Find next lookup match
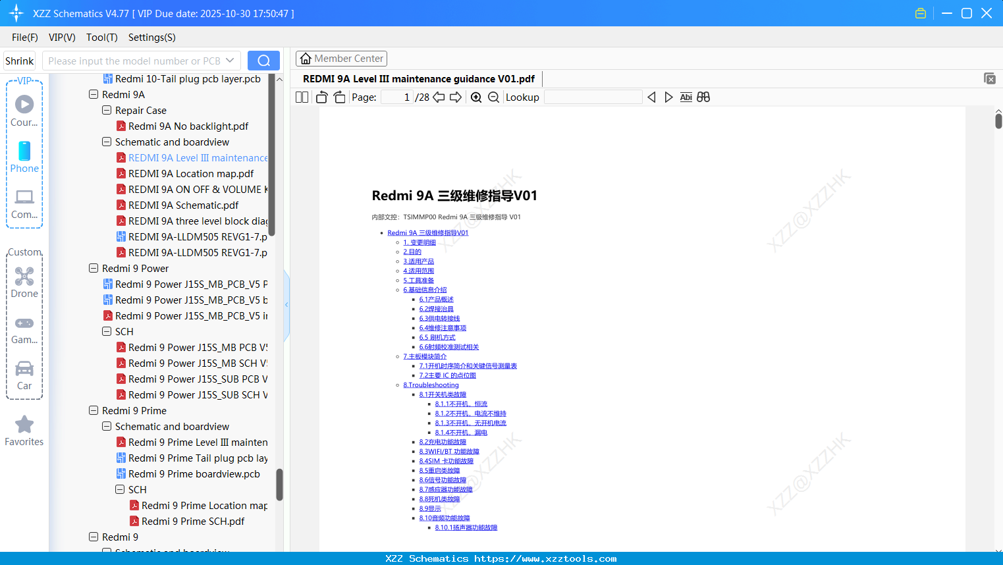The width and height of the screenshot is (1003, 565). pyautogui.click(x=668, y=97)
